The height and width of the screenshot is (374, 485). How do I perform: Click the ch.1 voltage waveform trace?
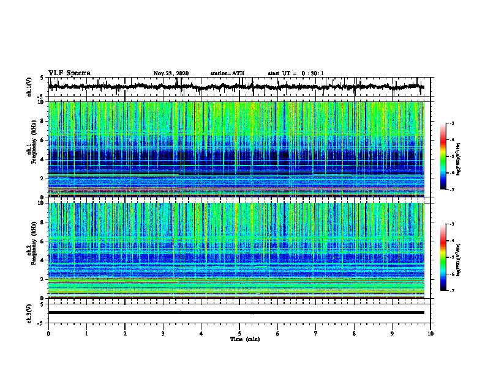236,87
